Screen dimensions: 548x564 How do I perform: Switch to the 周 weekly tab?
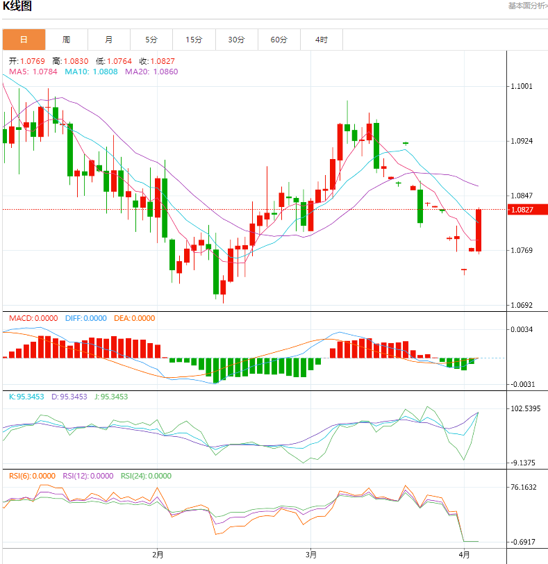click(66, 40)
